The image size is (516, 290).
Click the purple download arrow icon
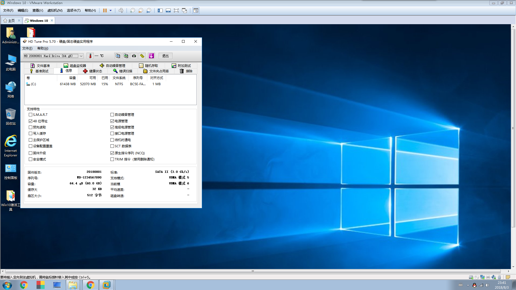tap(151, 56)
